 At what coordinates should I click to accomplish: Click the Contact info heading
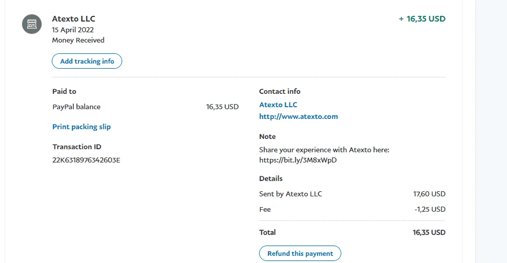(x=280, y=91)
